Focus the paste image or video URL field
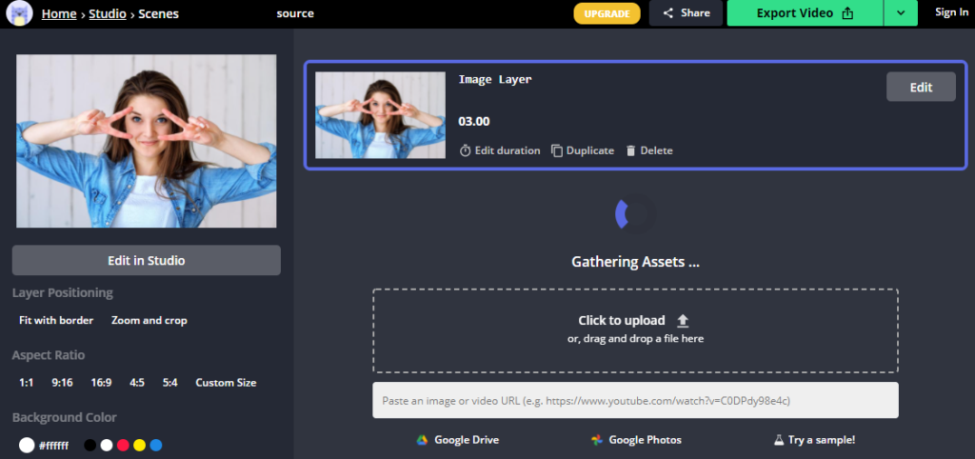Image resolution: width=975 pixels, height=459 pixels. click(635, 400)
